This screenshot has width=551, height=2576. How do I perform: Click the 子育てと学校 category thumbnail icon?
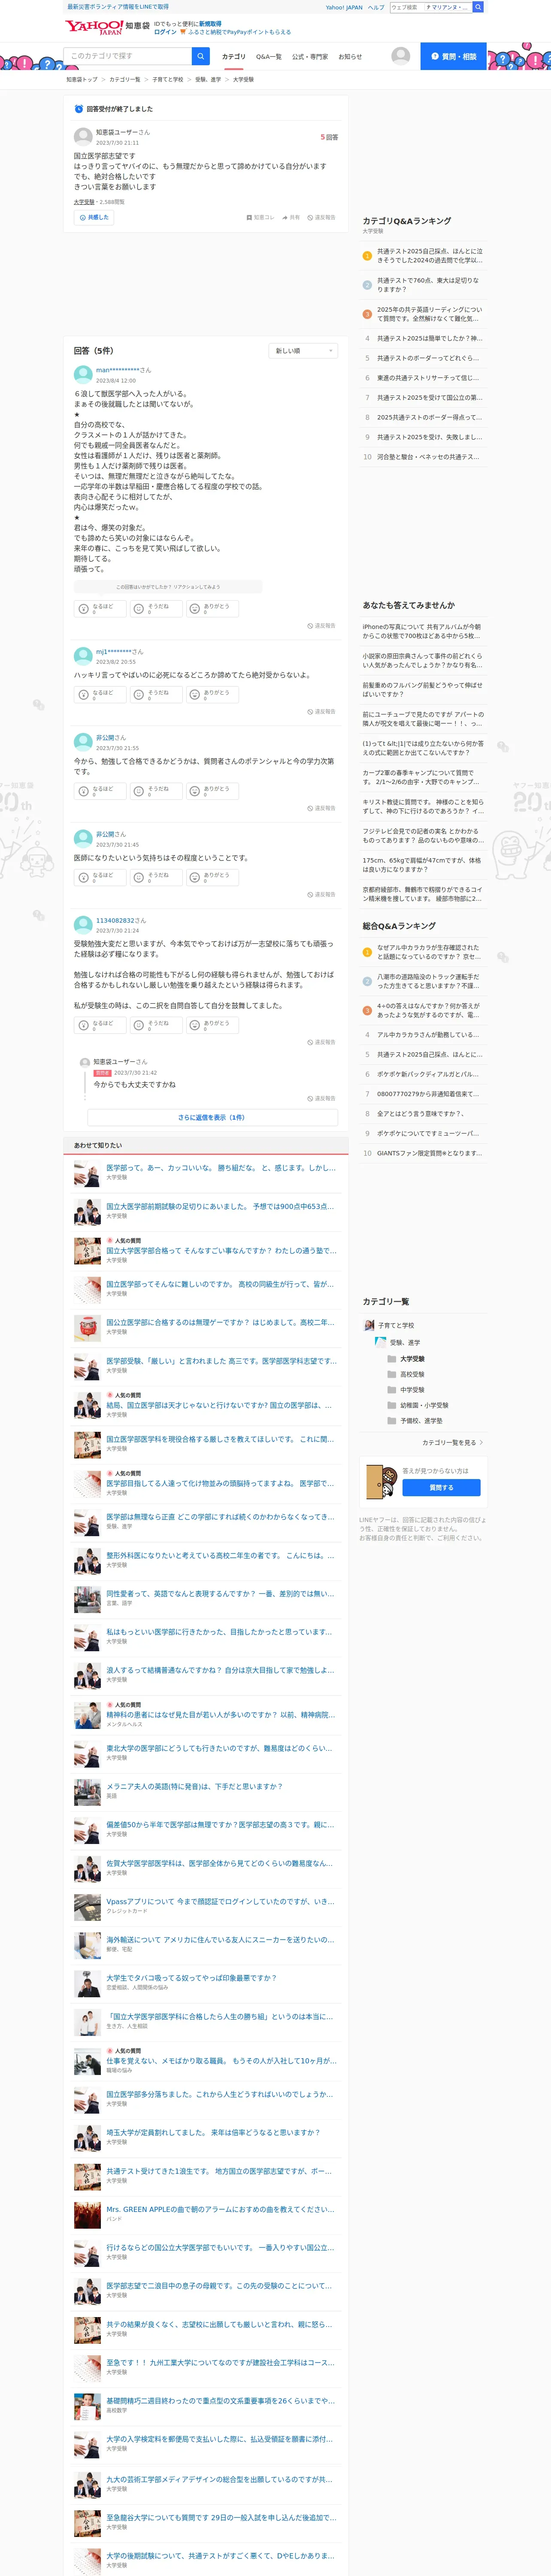369,1325
